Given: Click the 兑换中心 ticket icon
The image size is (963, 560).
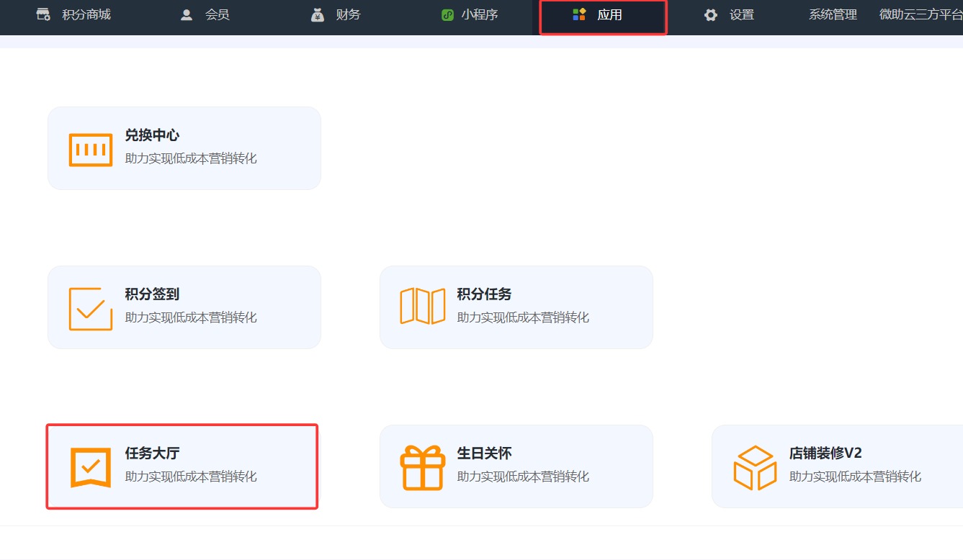Looking at the screenshot, I should pyautogui.click(x=91, y=150).
